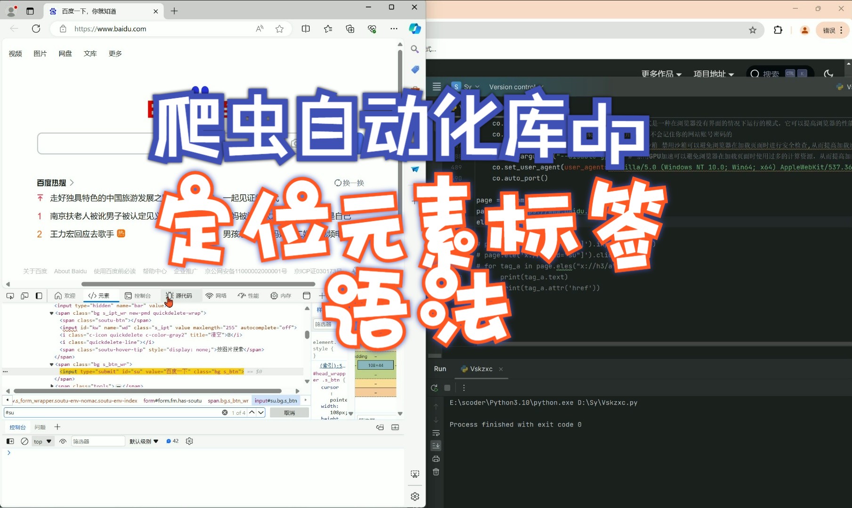Switch to the 网络 tab in DevTools

(216, 295)
